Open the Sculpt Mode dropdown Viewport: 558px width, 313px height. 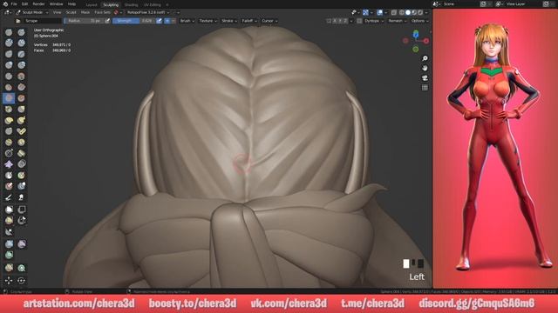pos(32,12)
